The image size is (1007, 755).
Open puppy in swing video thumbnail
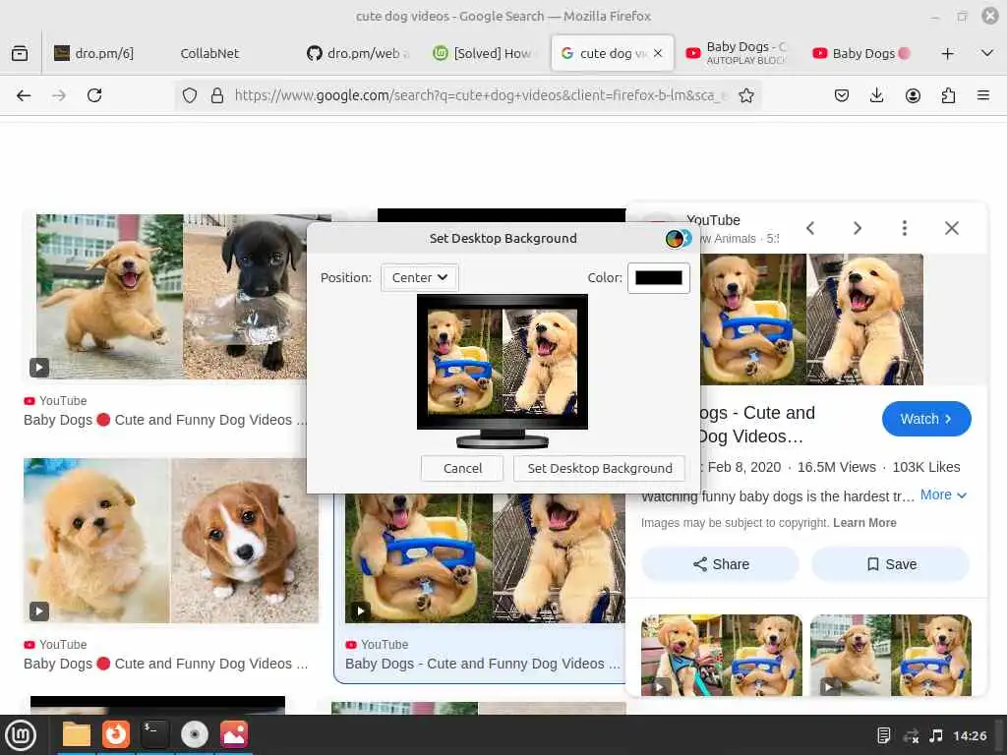[x=485, y=558]
